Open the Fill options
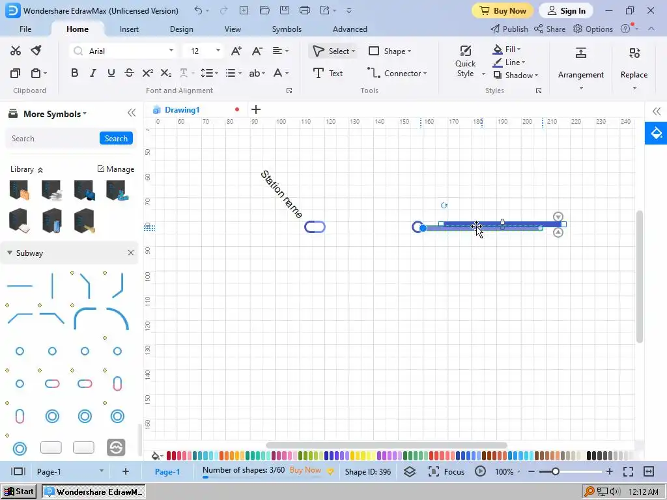Screen dimensions: 667x500 pos(507,49)
